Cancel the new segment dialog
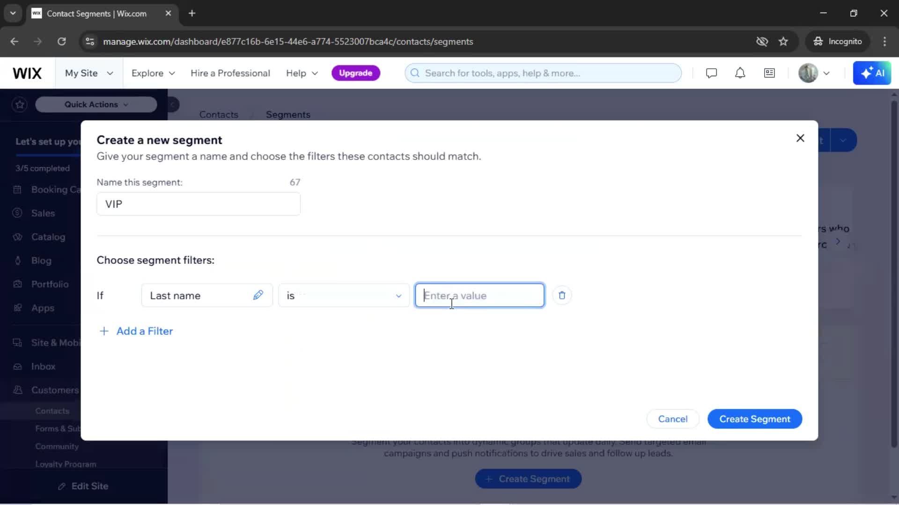The width and height of the screenshot is (899, 505). [x=672, y=419]
